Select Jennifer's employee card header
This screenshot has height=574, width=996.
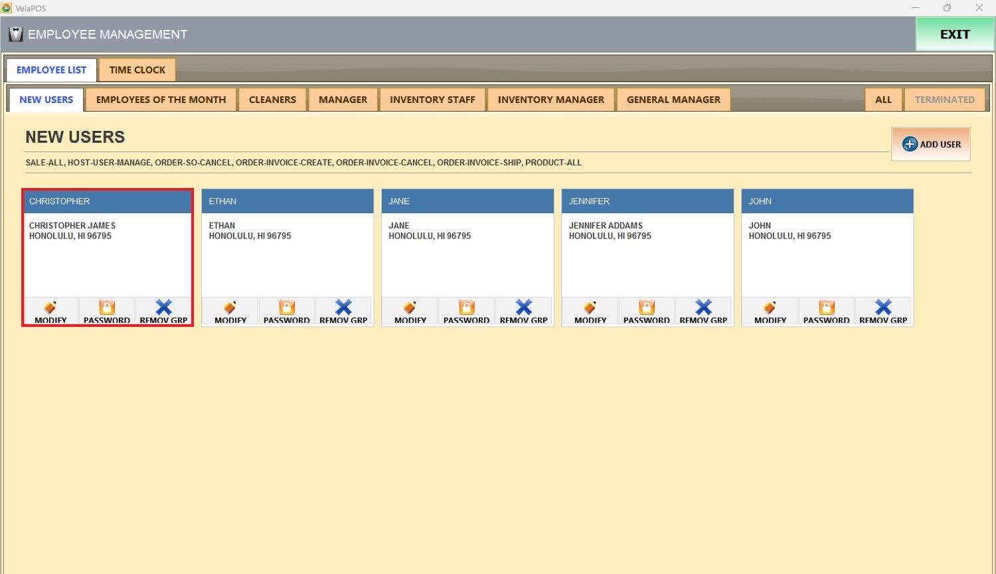coord(647,201)
